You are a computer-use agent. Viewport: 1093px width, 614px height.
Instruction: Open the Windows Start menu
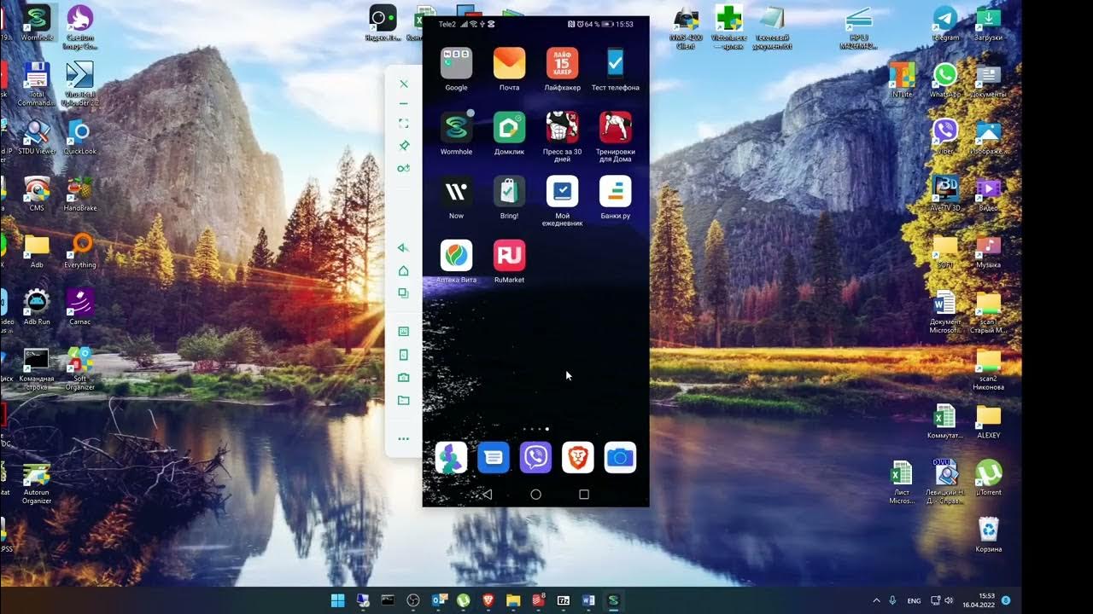(337, 600)
